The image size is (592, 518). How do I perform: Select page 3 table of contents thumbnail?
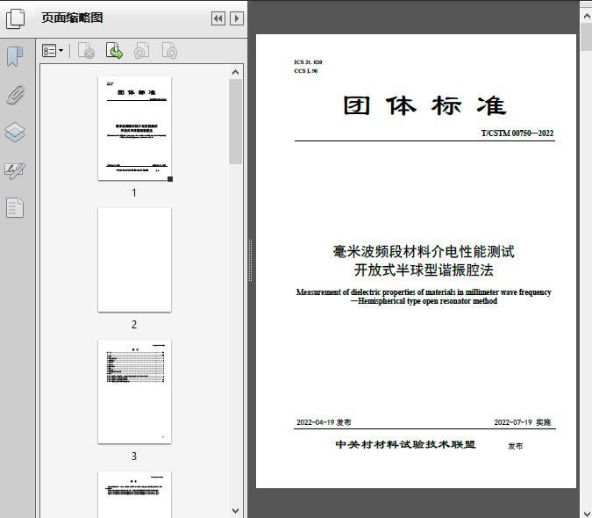[x=134, y=392]
